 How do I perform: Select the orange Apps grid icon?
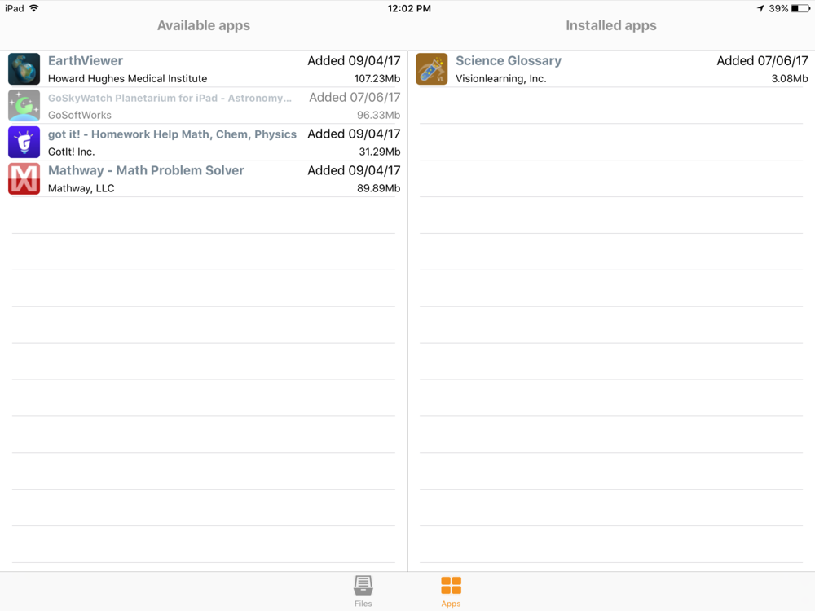[x=451, y=586]
